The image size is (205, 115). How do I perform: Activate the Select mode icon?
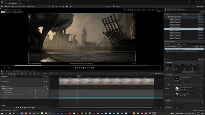[49, 6]
